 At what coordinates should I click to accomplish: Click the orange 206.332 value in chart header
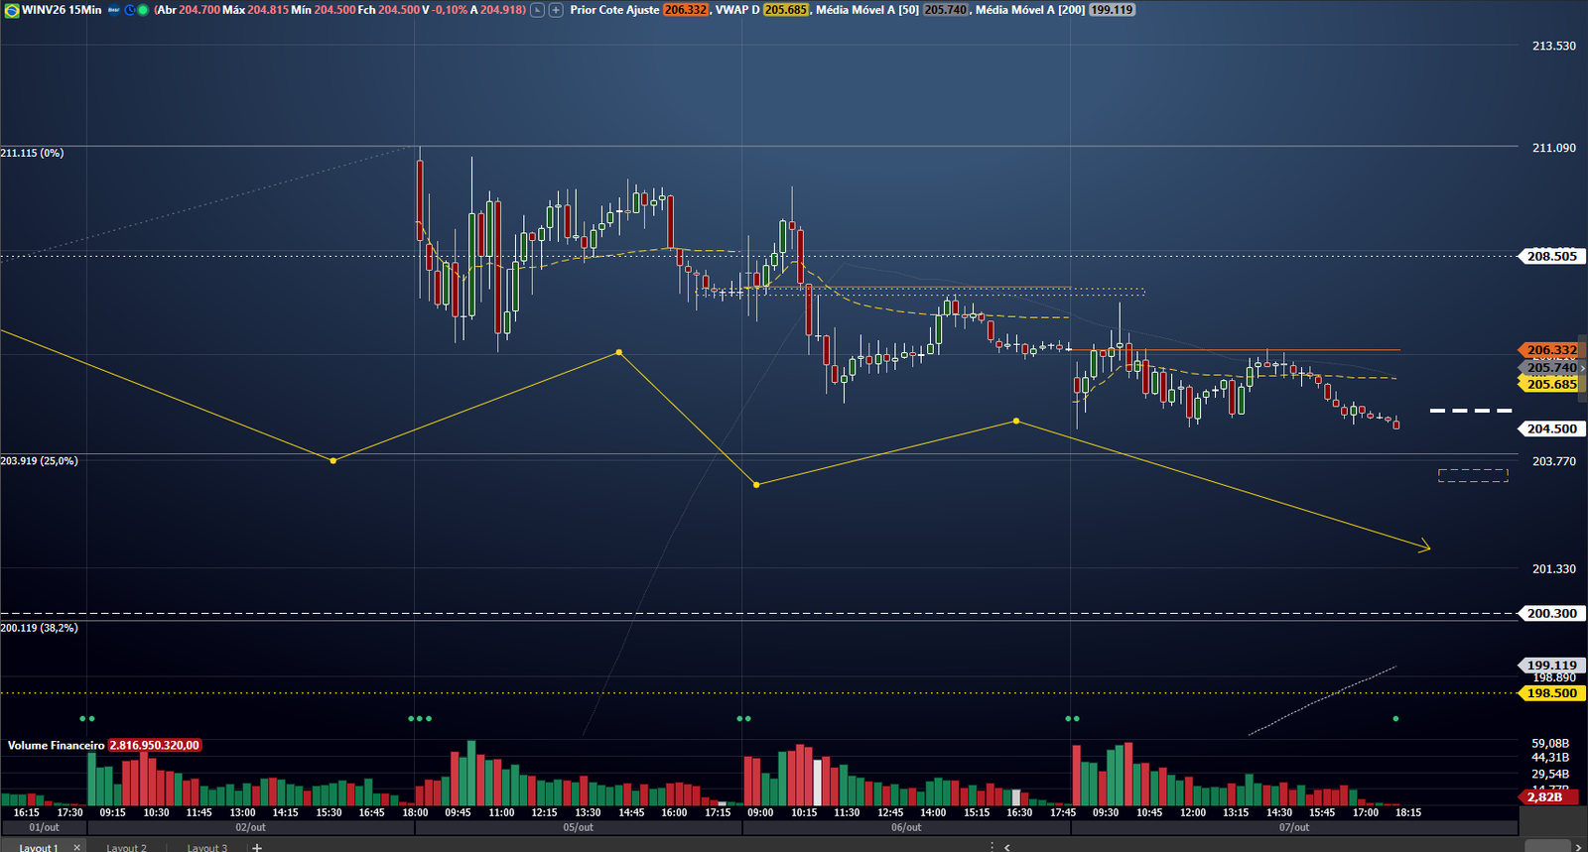686,10
